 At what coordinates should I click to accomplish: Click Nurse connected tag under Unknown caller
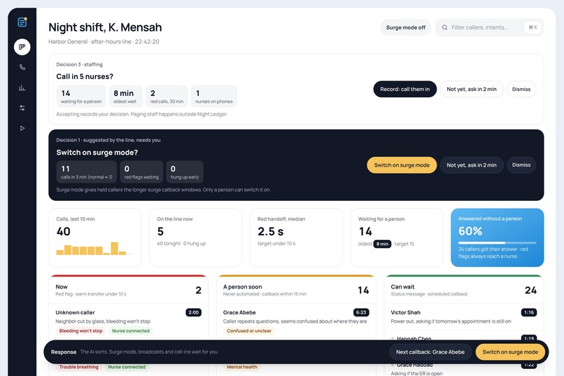[131, 330]
